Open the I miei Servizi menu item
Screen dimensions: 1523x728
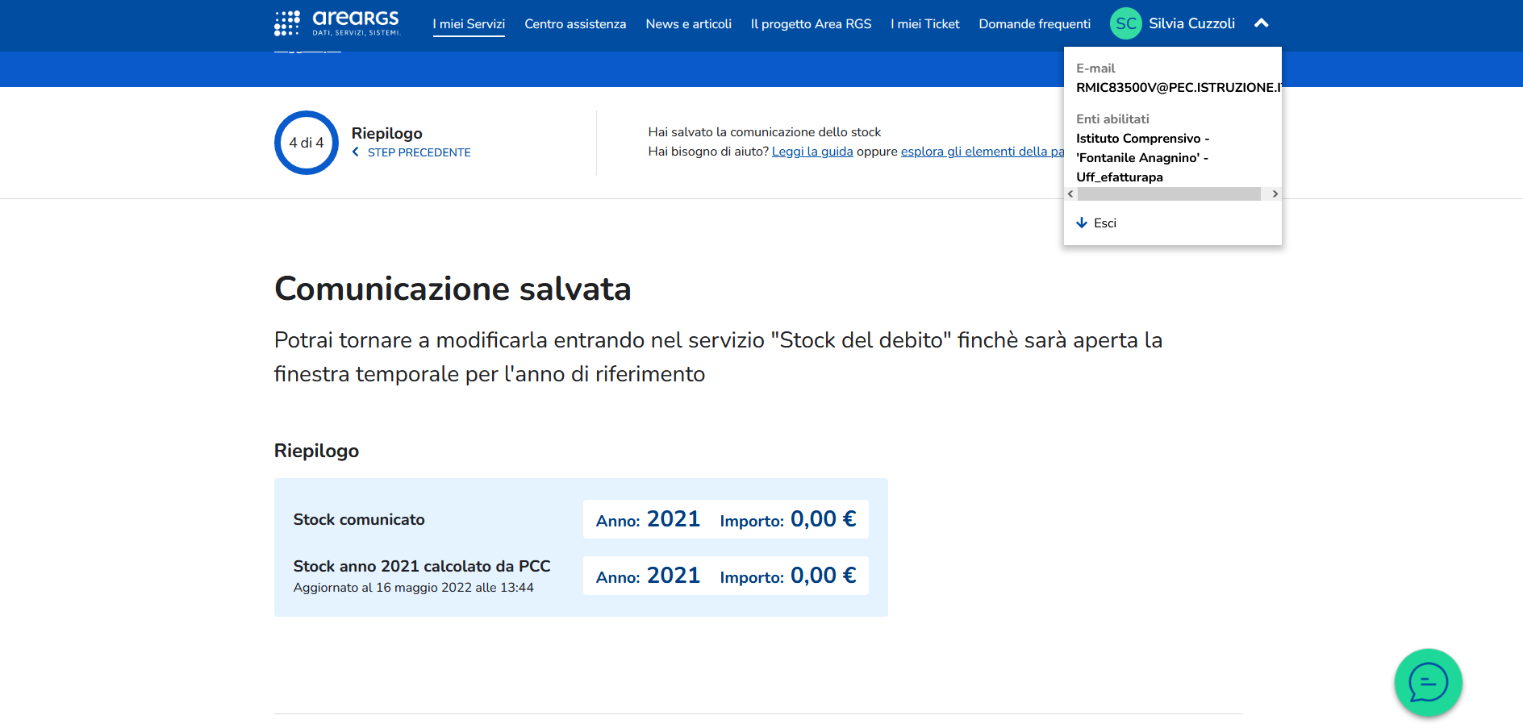[469, 24]
